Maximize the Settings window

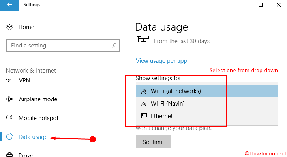261,5
